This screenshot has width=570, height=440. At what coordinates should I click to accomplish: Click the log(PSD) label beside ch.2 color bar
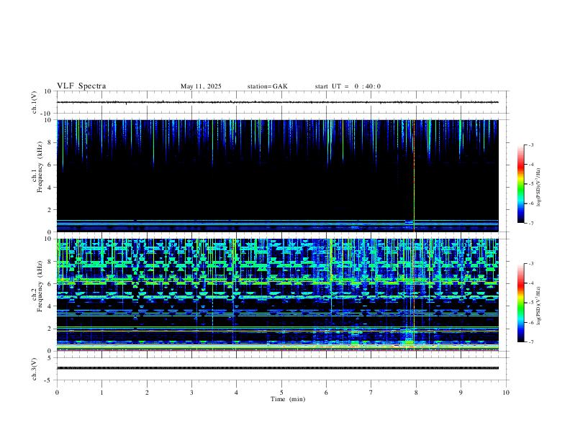click(x=539, y=306)
